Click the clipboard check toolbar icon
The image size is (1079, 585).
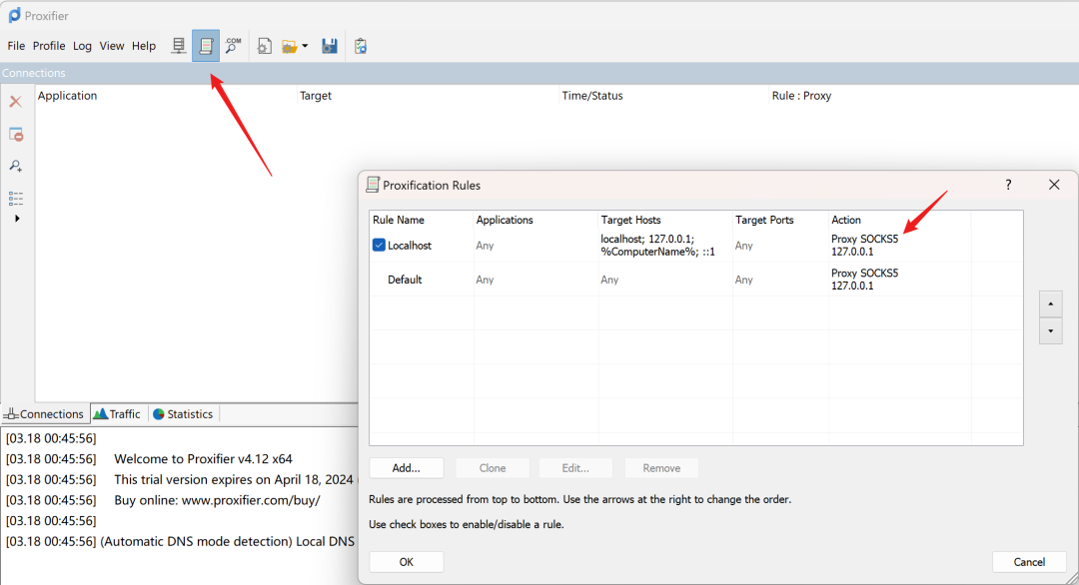(x=361, y=46)
